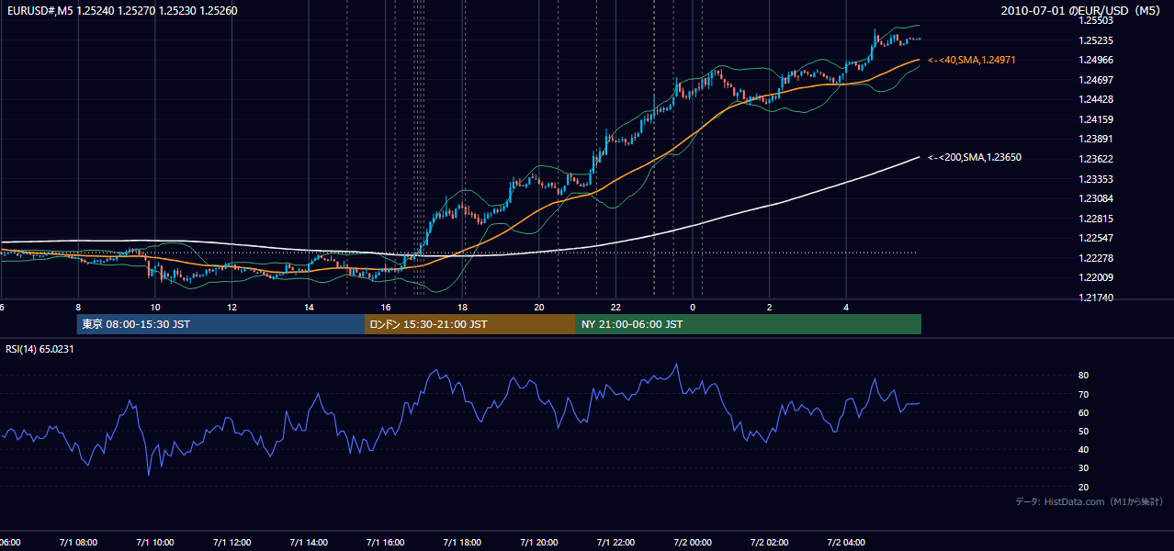This screenshot has height=551, width=1174.
Task: Click the '7/2 00:00' bottom time label
Action: (693, 543)
